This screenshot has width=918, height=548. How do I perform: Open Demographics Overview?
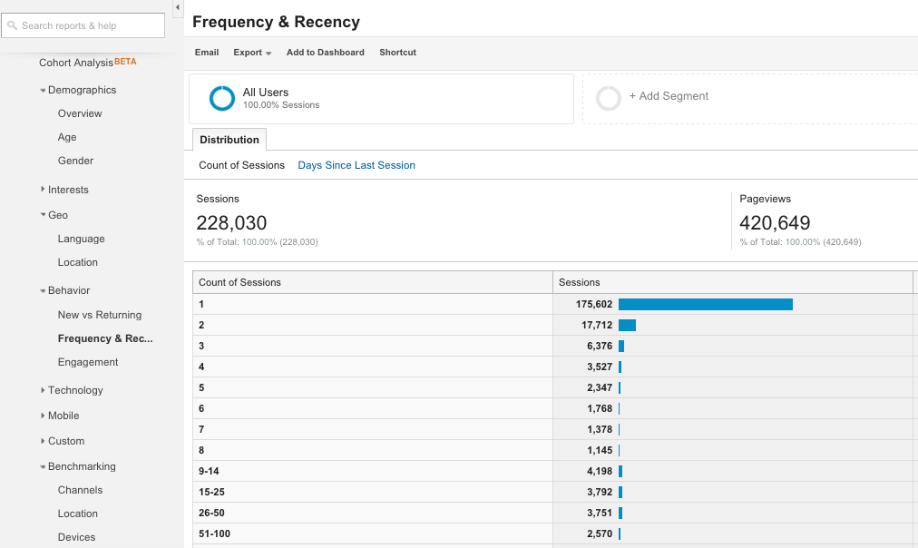pyautogui.click(x=80, y=113)
